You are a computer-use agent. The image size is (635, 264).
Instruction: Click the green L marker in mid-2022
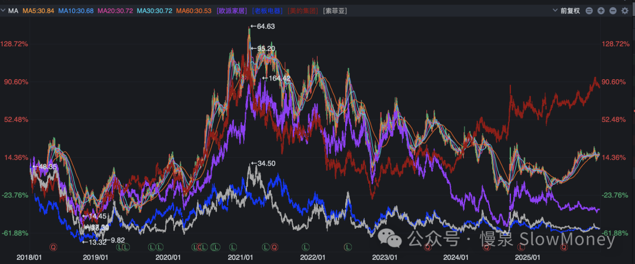tap(347, 246)
